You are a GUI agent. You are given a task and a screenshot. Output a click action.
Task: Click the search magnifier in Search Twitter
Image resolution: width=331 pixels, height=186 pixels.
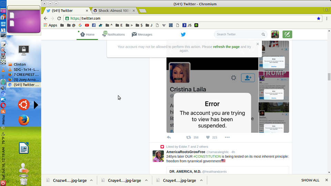click(x=263, y=34)
